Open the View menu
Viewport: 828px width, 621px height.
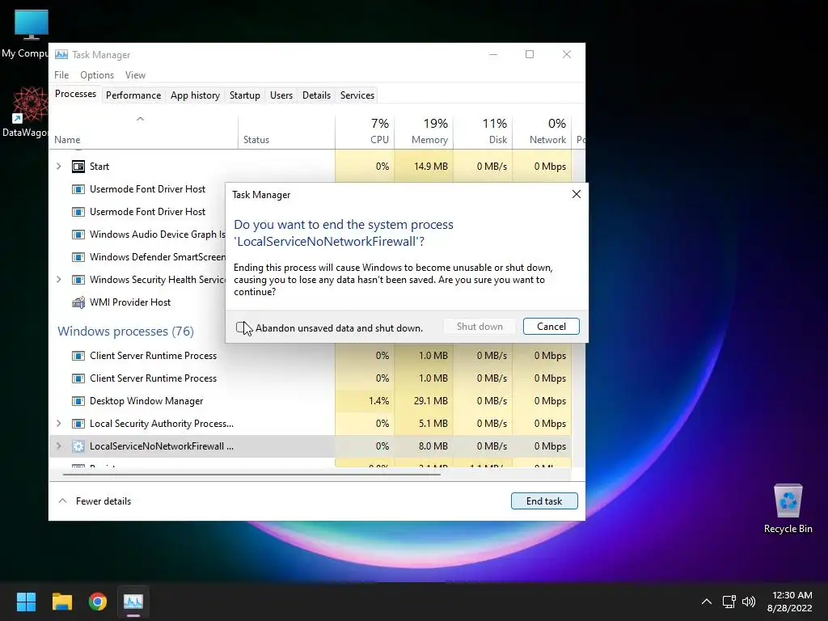135,75
